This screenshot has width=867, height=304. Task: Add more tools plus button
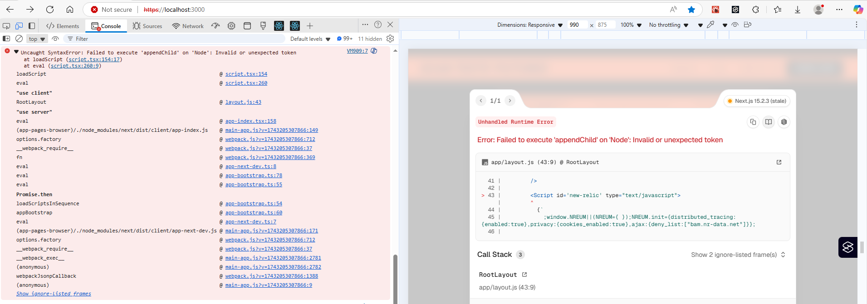click(310, 26)
